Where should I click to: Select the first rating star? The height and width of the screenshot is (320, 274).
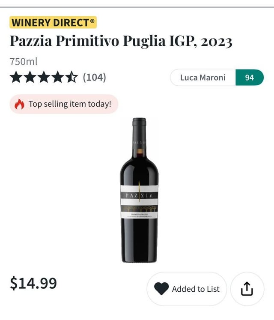tap(16, 78)
